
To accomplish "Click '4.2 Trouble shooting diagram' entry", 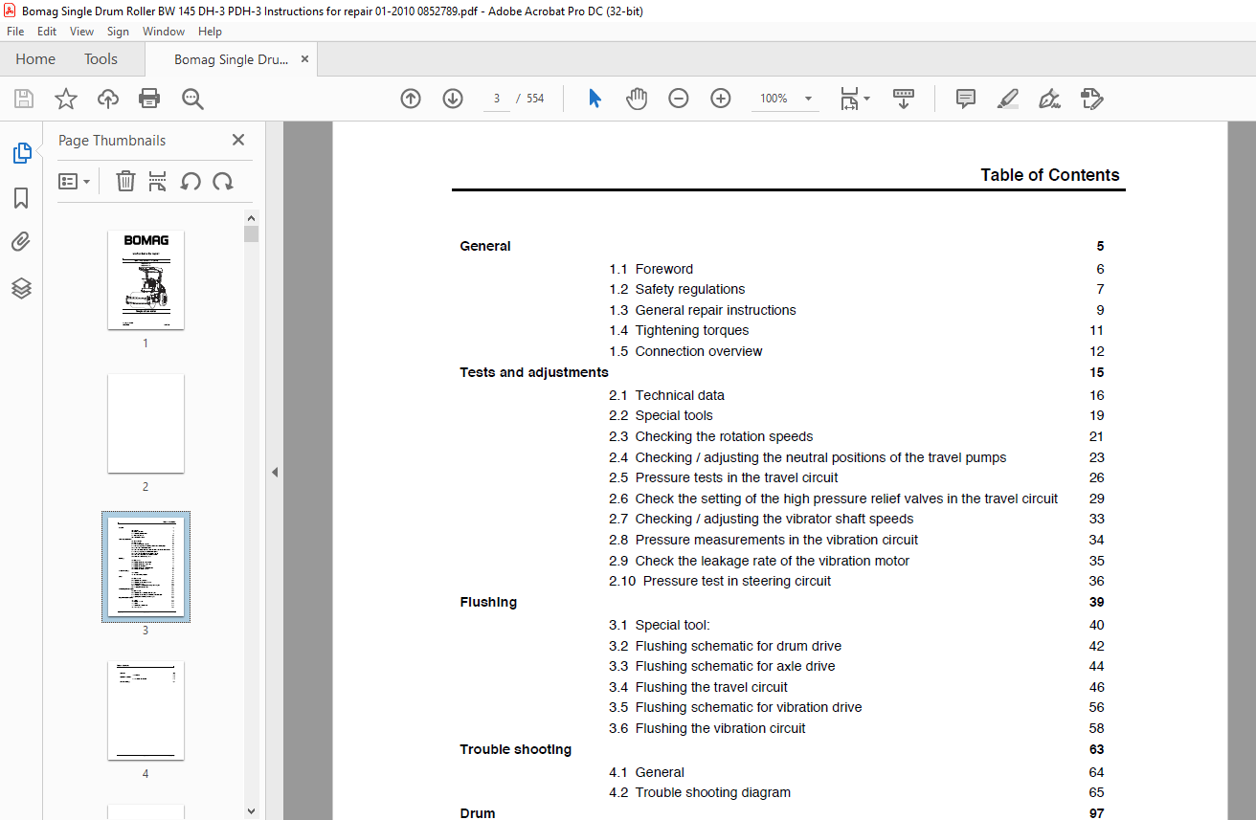I will tap(700, 792).
